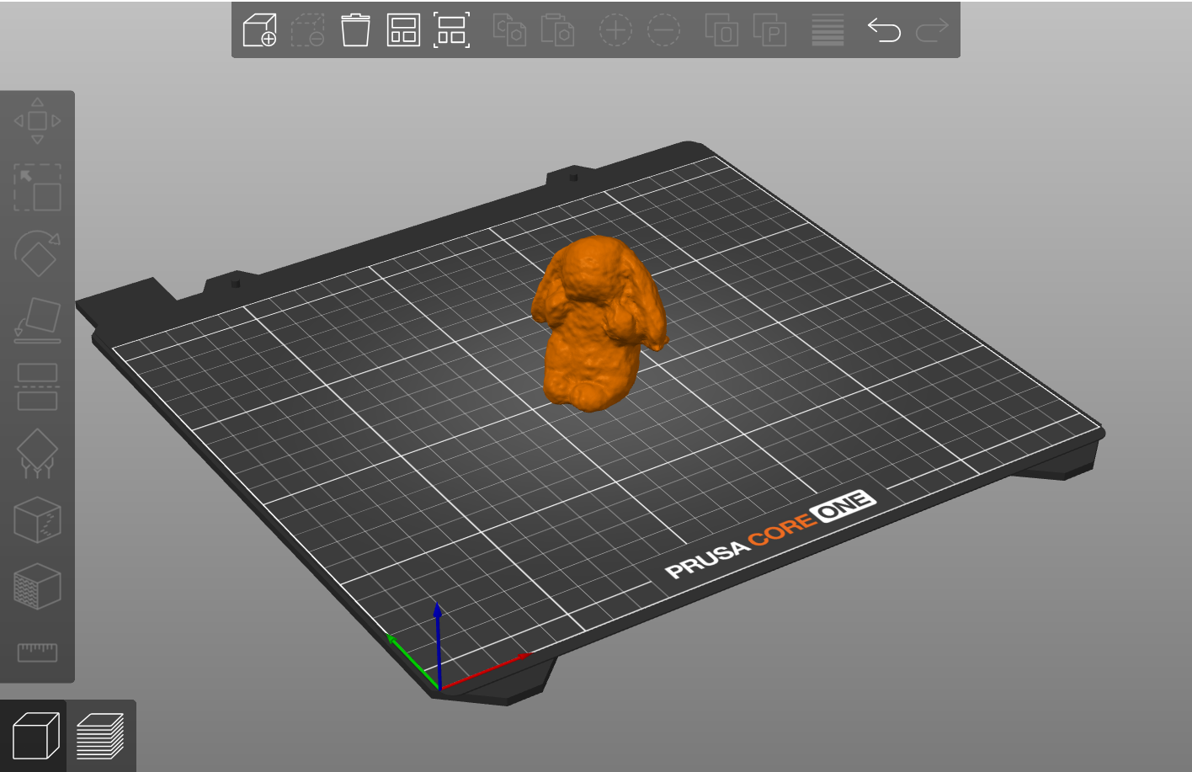
Task: Select the Place on face tool
Action: pyautogui.click(x=37, y=320)
